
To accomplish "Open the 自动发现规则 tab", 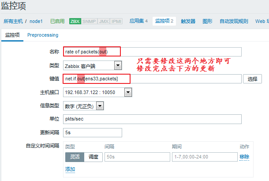I will tap(234, 21).
